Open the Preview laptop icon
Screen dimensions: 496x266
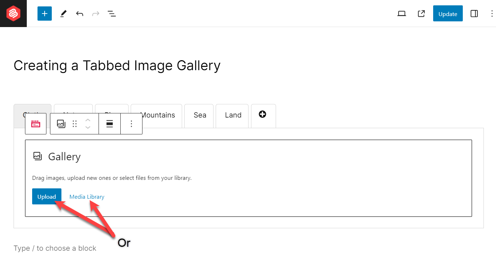(401, 13)
